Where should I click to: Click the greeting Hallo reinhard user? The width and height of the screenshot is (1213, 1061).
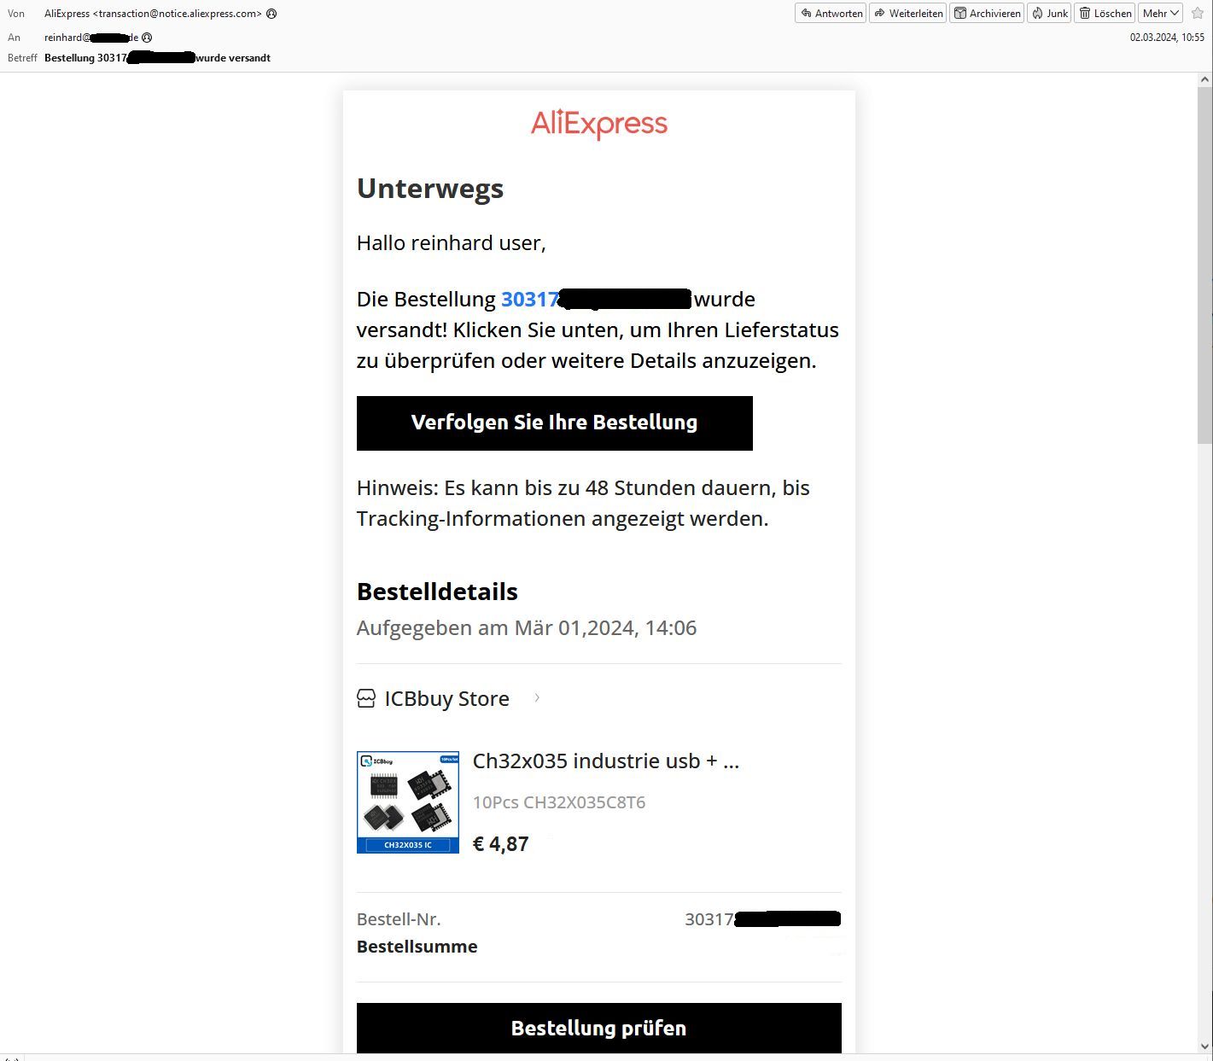tap(452, 243)
